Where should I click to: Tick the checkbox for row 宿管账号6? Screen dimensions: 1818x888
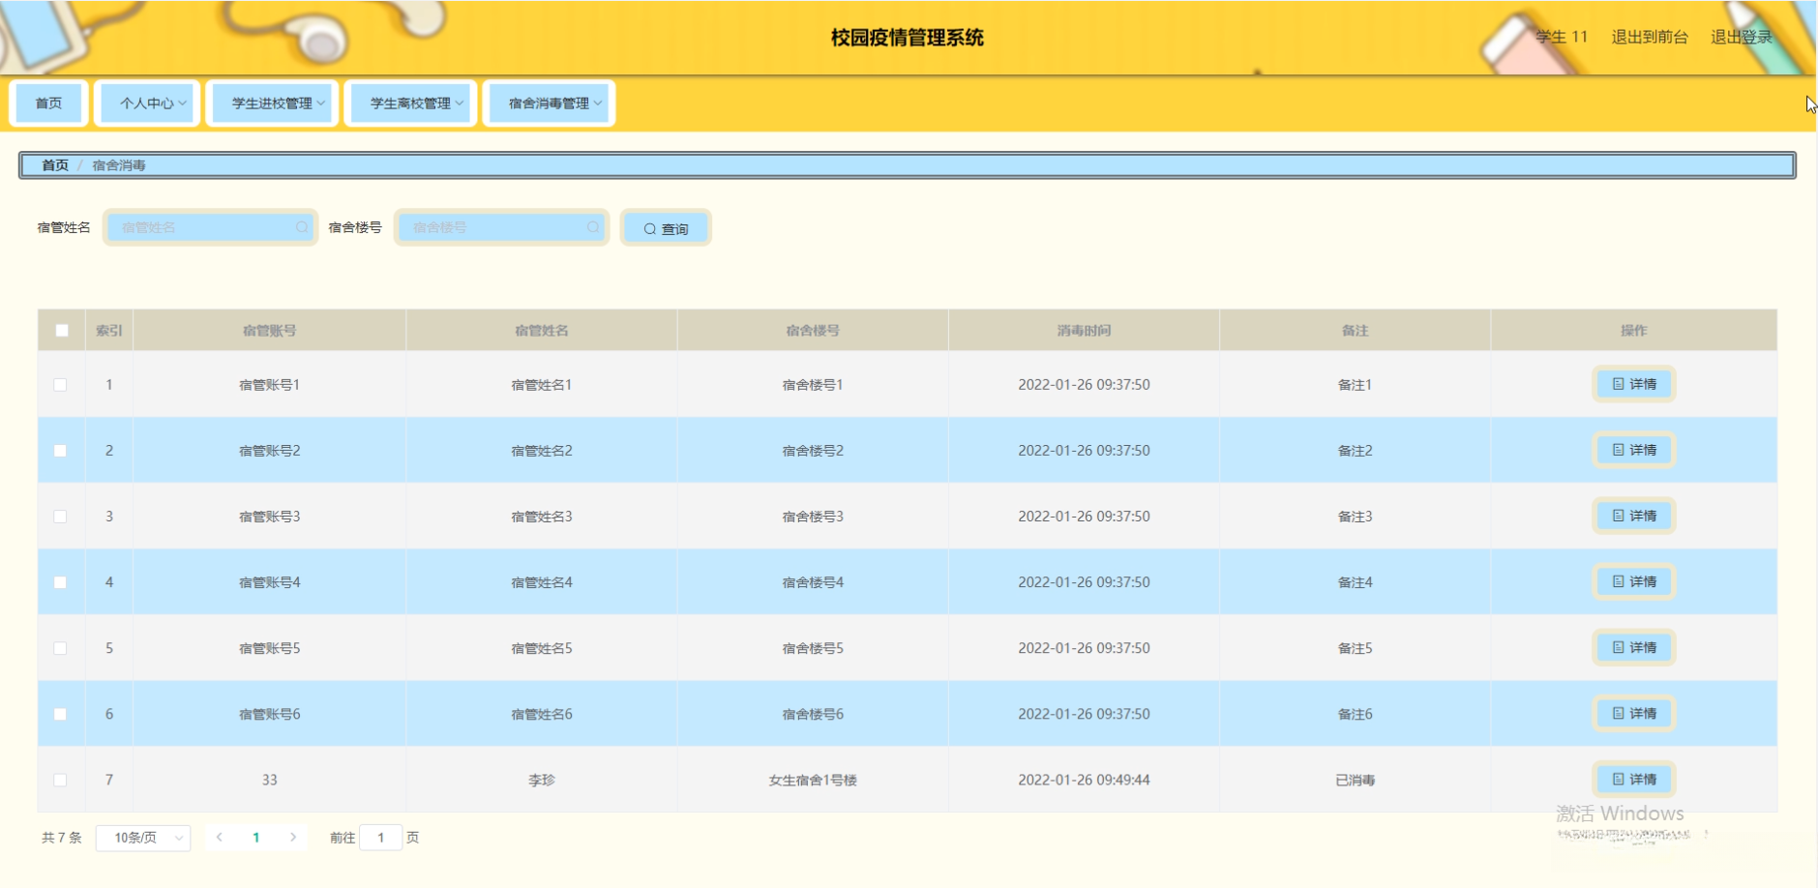coord(60,714)
